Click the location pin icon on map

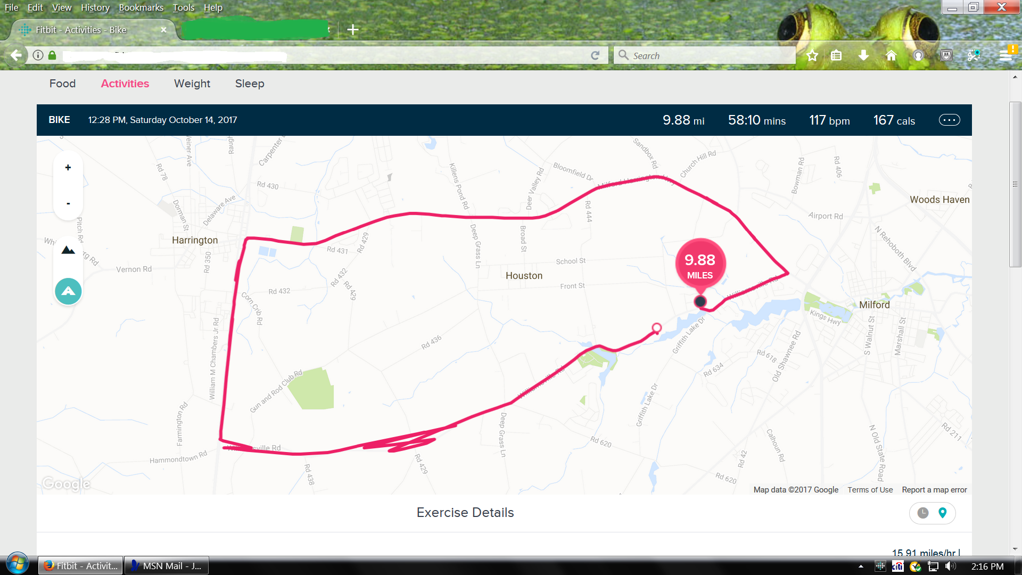point(943,512)
